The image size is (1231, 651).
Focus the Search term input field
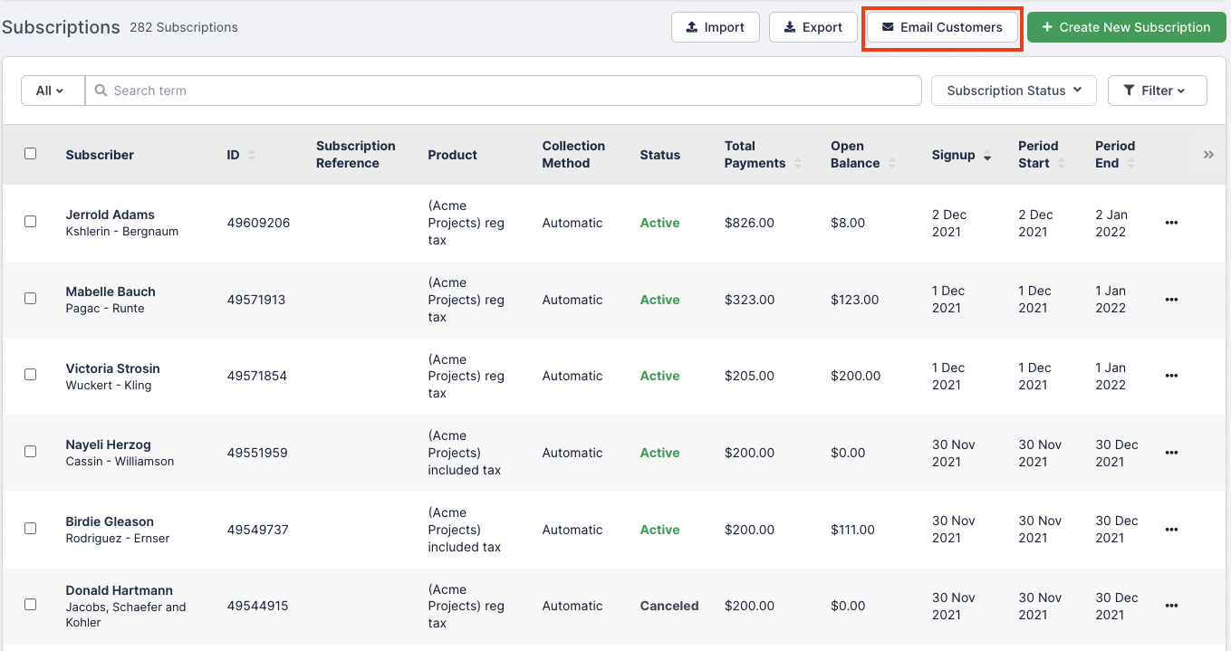pyautogui.click(x=507, y=91)
